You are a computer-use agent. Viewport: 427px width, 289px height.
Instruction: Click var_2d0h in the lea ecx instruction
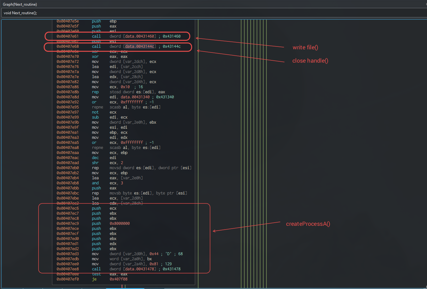tap(132, 198)
